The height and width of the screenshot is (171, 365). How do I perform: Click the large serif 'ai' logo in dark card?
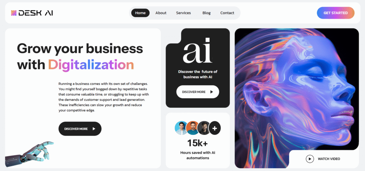click(x=197, y=50)
